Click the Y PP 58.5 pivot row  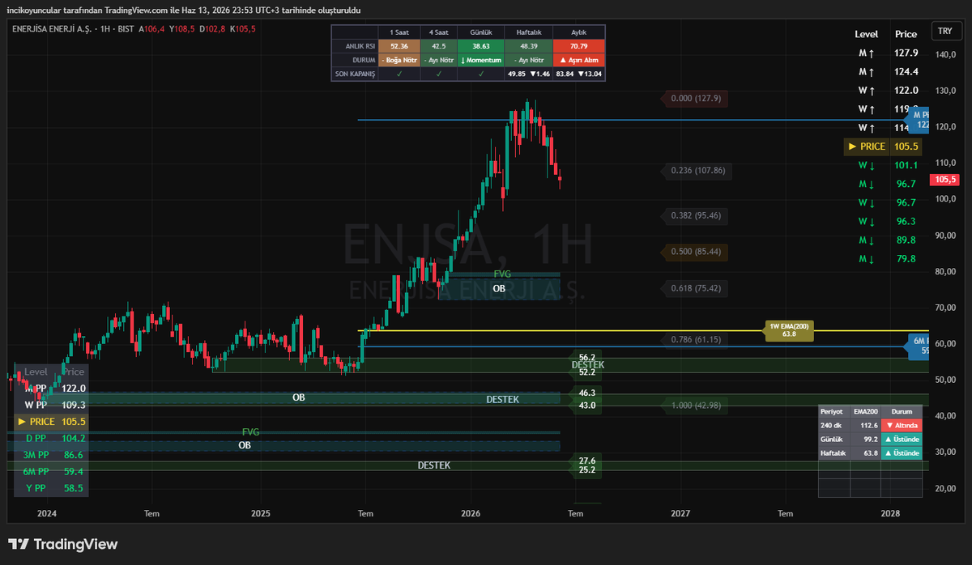[50, 488]
